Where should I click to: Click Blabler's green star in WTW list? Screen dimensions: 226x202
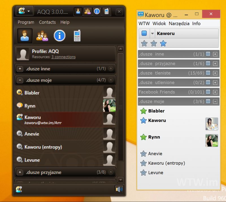click(144, 111)
